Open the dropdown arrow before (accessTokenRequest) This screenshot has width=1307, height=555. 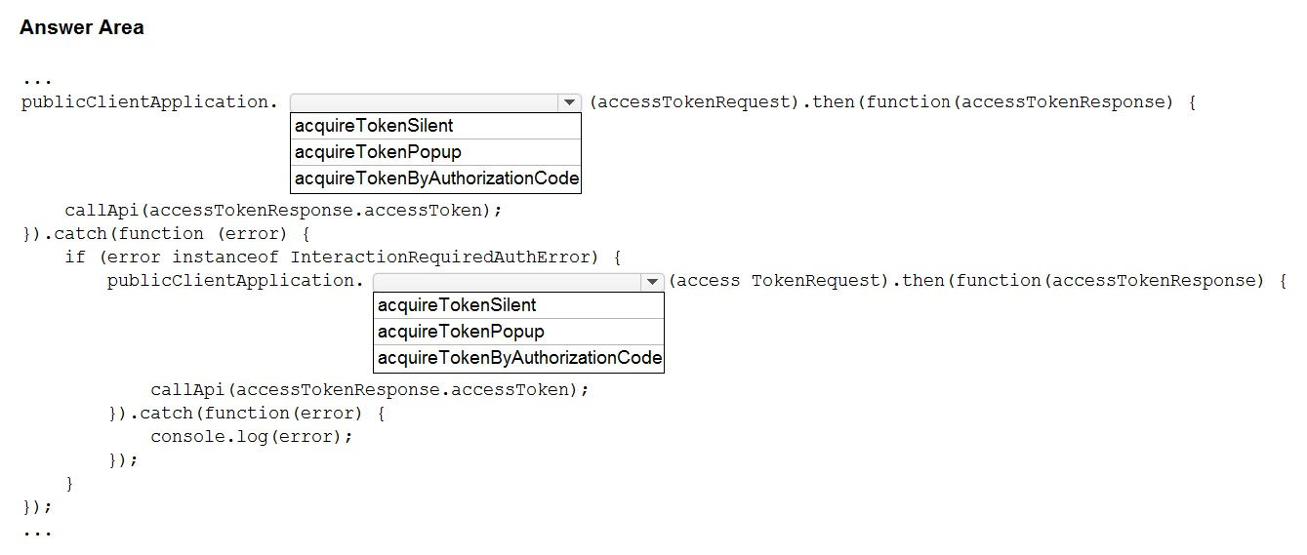click(x=569, y=102)
